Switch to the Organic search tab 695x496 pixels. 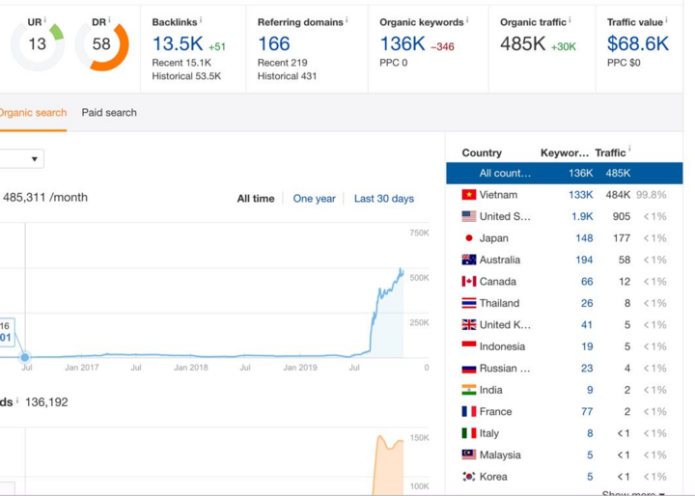click(33, 113)
